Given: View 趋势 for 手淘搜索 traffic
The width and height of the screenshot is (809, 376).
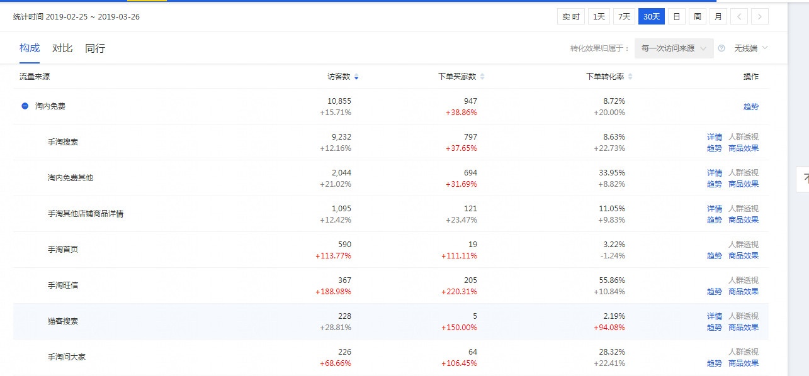Looking at the screenshot, I should pyautogui.click(x=715, y=148).
